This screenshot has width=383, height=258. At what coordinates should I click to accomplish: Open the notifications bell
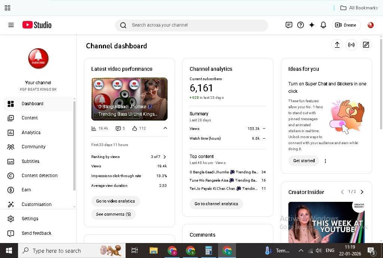click(x=323, y=25)
